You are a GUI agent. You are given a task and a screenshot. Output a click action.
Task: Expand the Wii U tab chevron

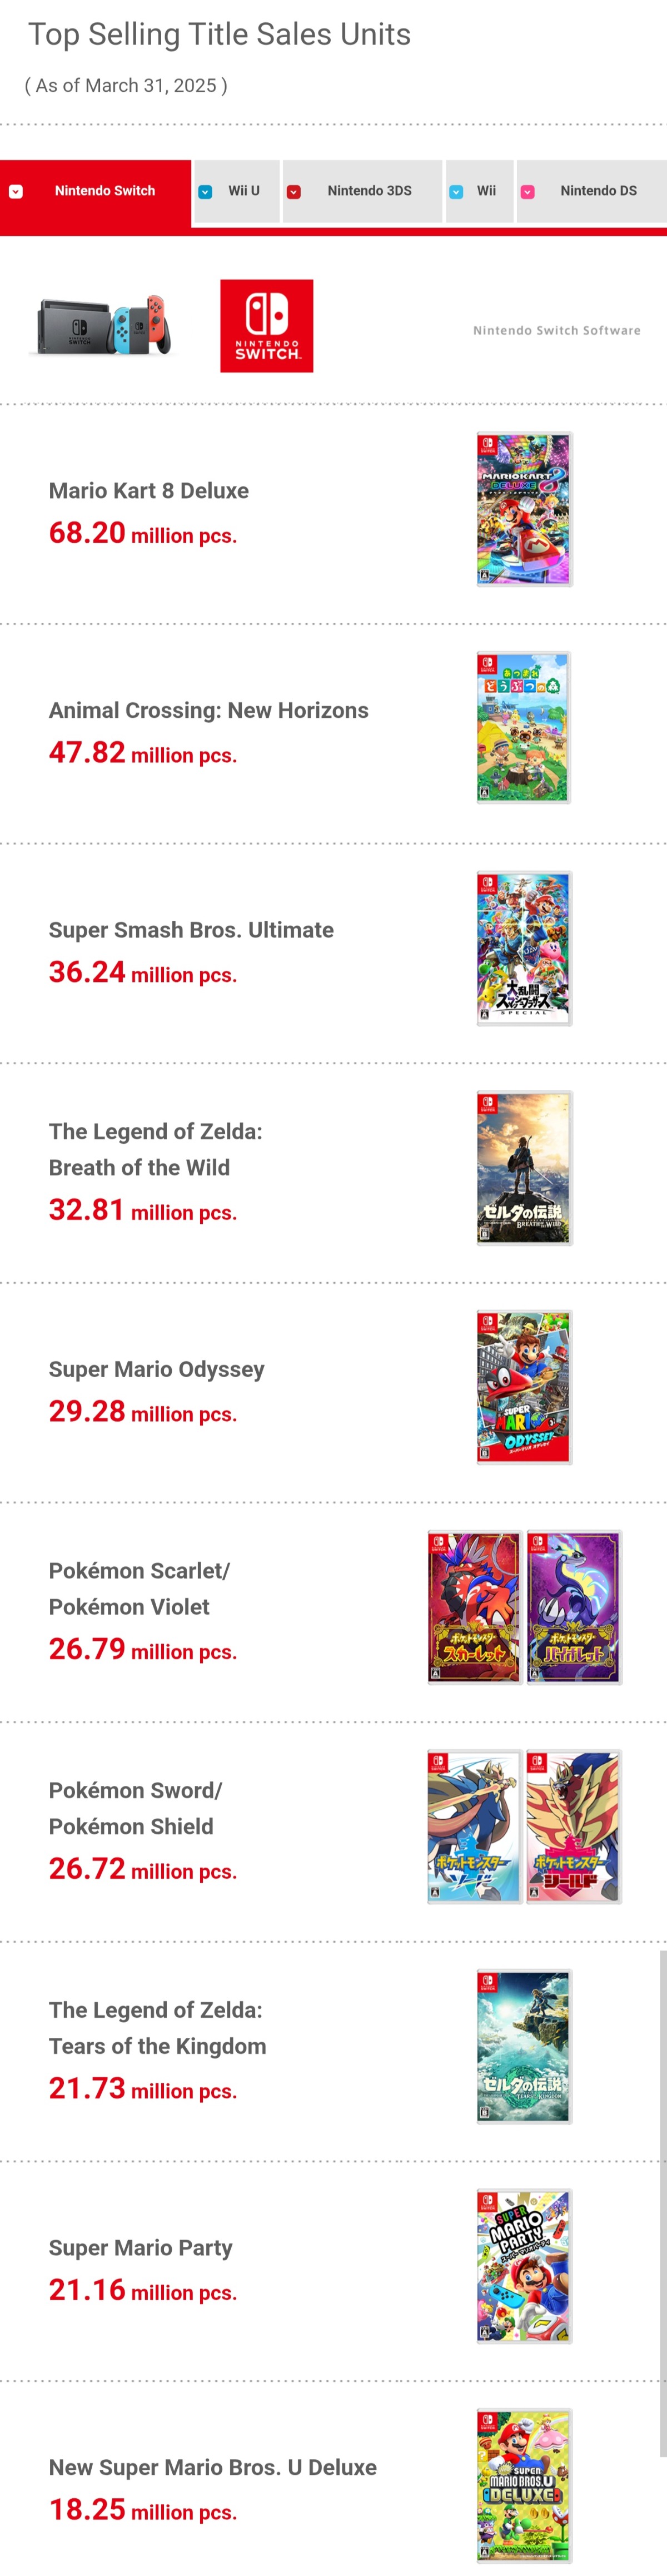[205, 192]
